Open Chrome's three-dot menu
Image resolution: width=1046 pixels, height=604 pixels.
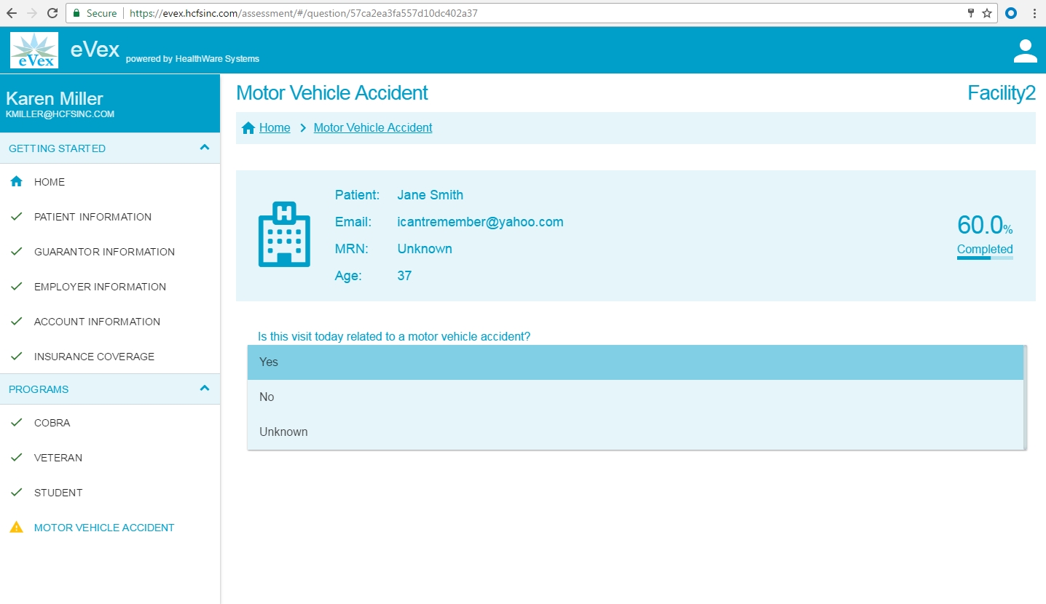pos(1034,13)
